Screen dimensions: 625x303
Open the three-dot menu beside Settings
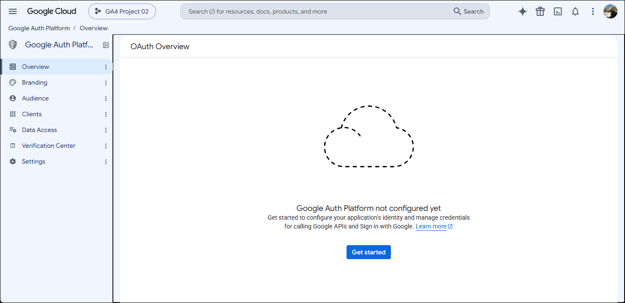click(106, 162)
